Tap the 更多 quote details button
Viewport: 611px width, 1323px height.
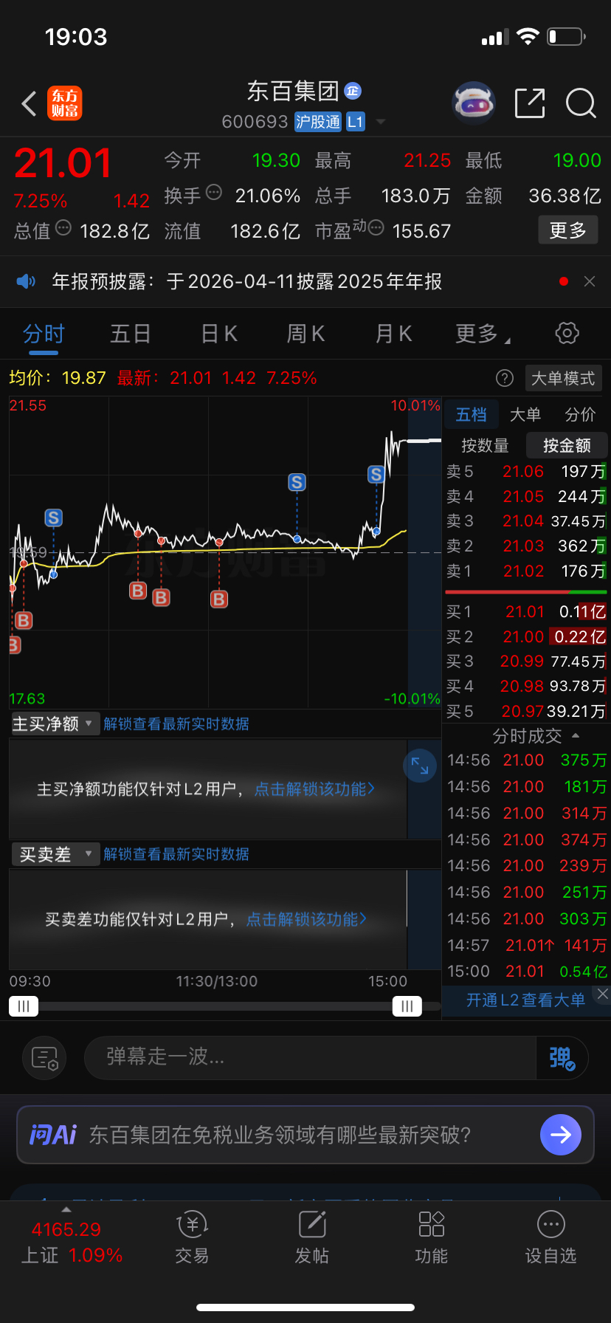568,230
